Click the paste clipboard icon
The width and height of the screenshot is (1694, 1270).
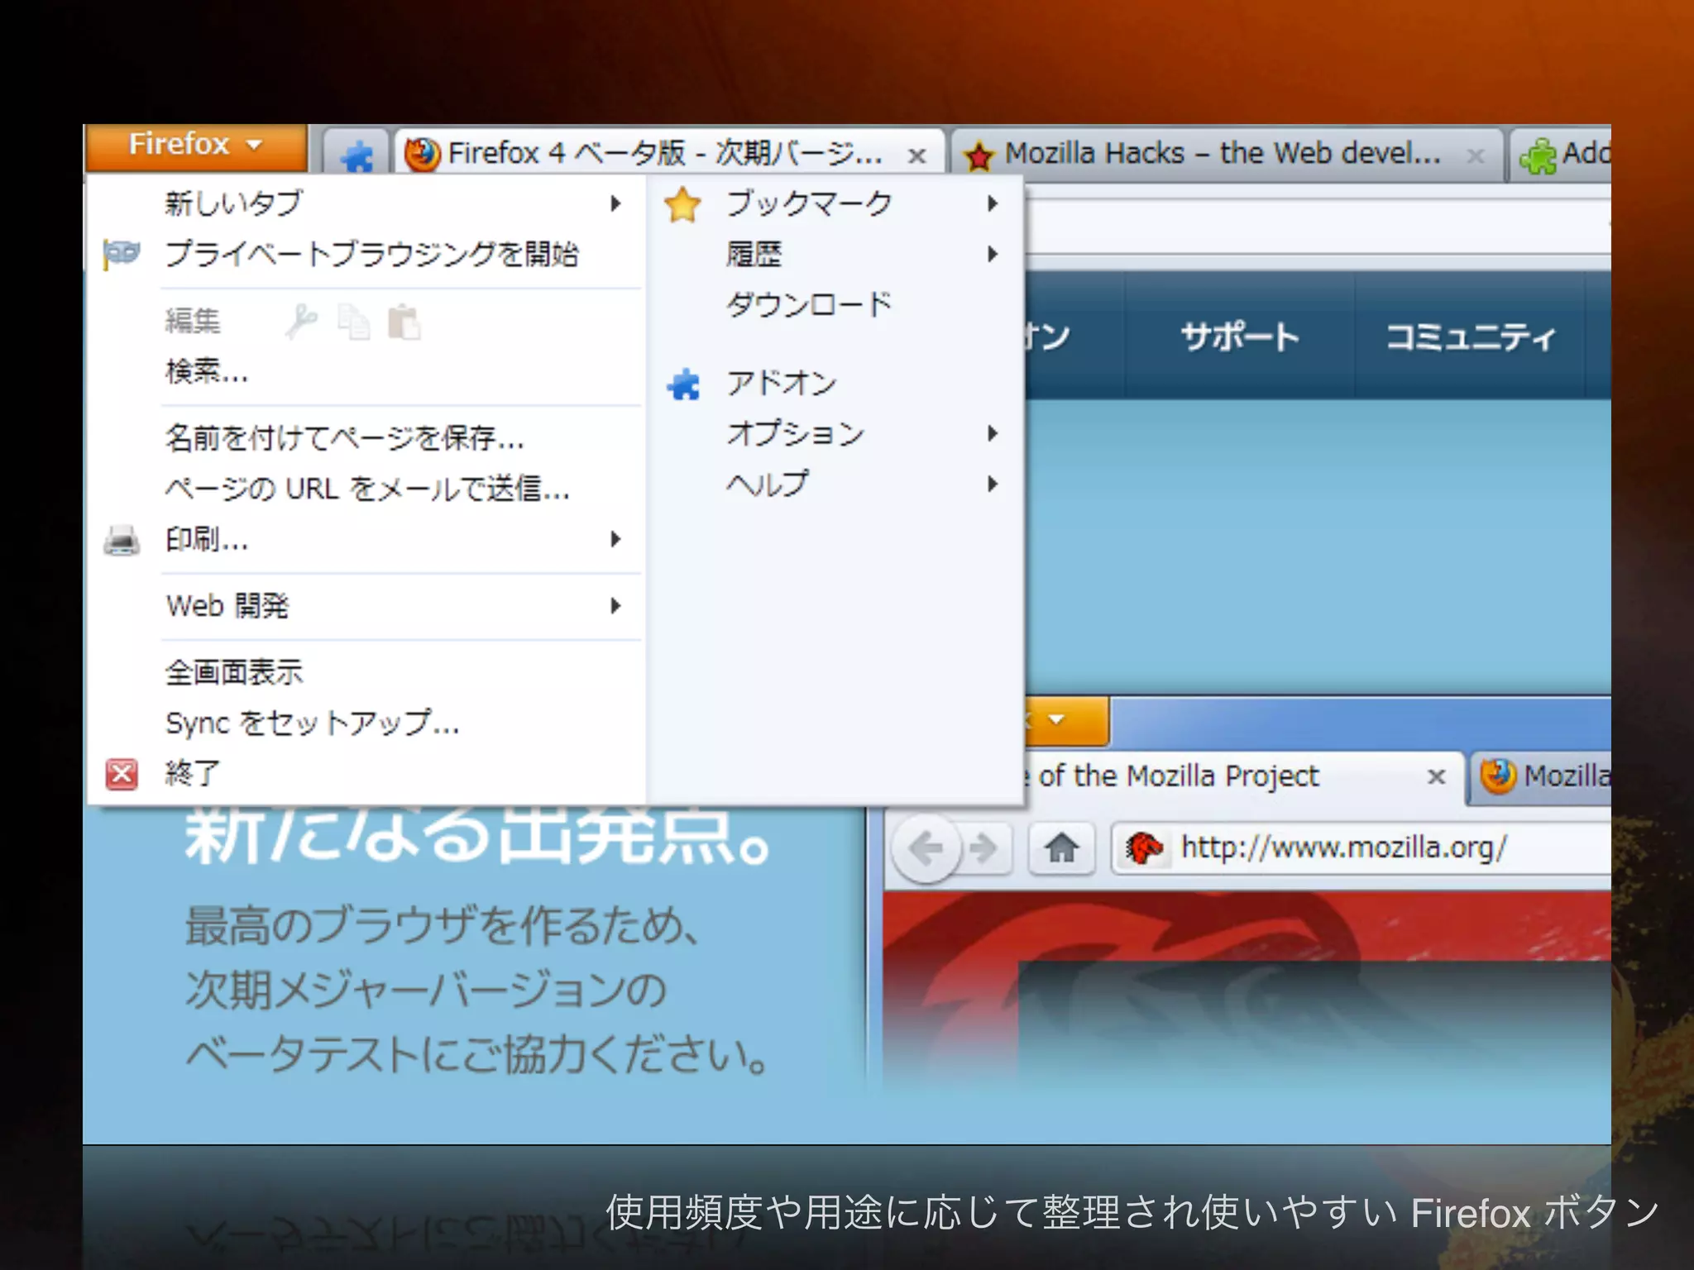tap(404, 322)
